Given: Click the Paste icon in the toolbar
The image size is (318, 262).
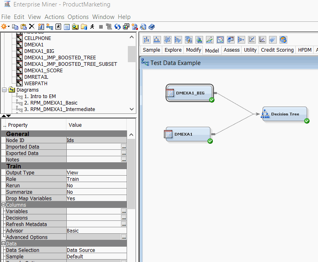Looking at the screenshot, I should [x=23, y=27].
